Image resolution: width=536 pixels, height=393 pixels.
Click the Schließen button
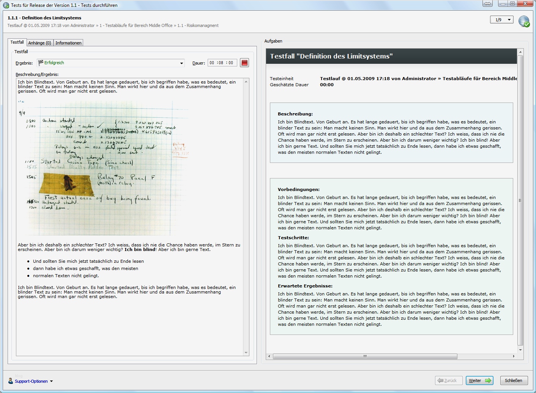tap(514, 380)
